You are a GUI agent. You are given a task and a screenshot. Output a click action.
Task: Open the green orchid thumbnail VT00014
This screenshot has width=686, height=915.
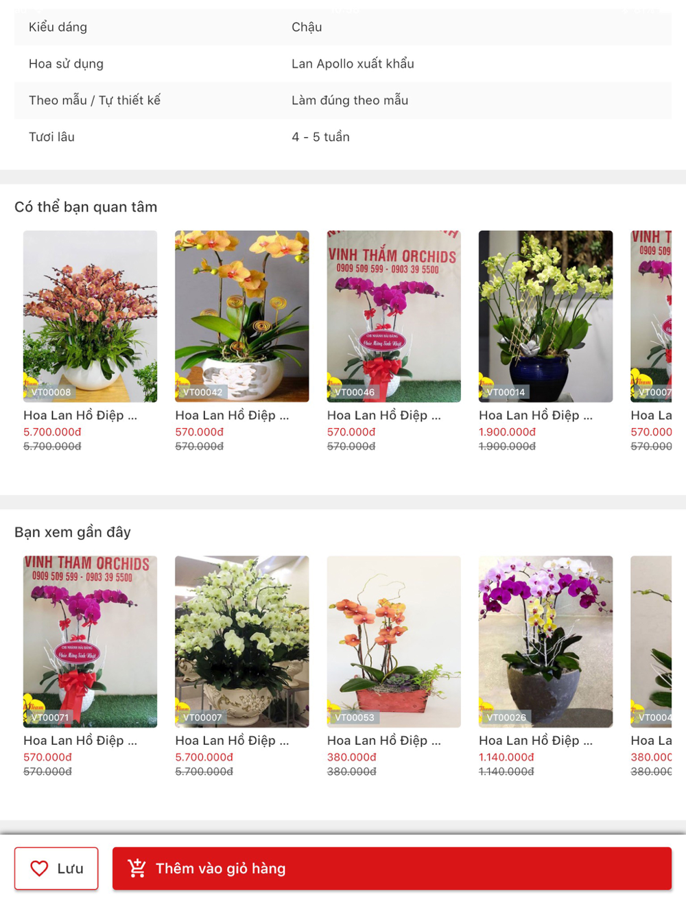545,316
